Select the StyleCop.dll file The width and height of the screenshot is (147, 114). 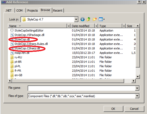[x=22, y=39]
